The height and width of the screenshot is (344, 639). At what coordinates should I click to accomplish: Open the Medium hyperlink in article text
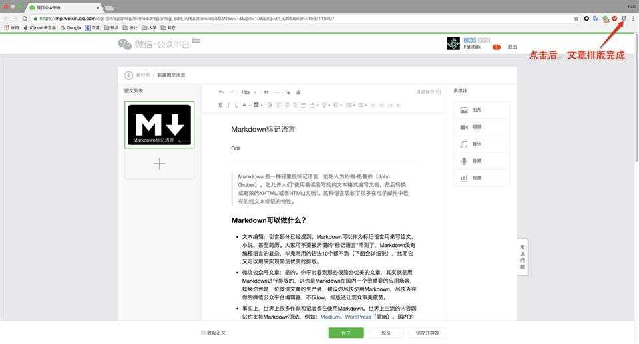click(x=331, y=317)
